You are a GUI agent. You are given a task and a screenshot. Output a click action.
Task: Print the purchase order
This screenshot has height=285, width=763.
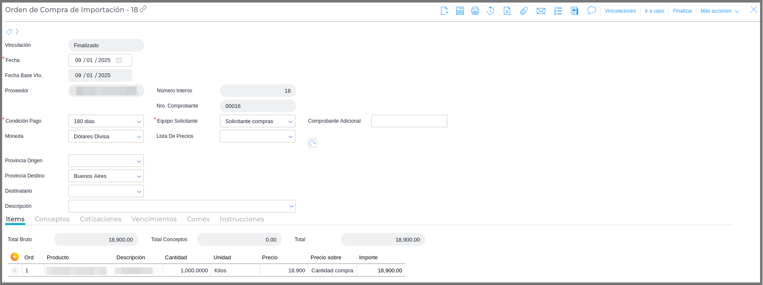pos(475,11)
